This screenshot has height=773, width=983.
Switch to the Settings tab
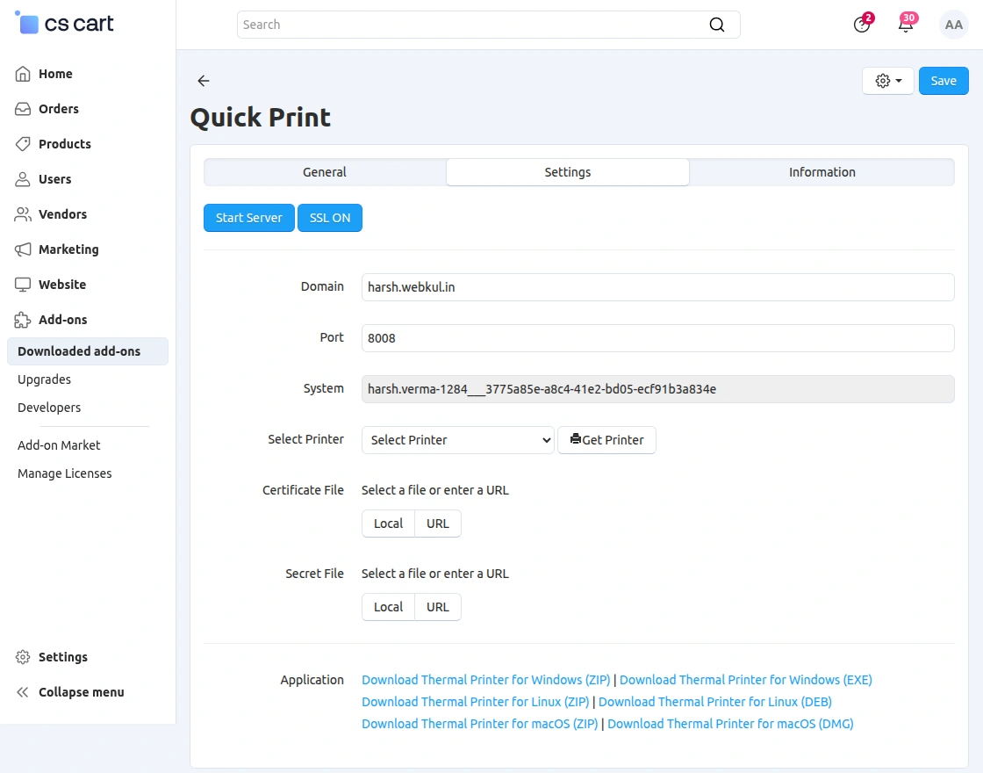point(567,172)
